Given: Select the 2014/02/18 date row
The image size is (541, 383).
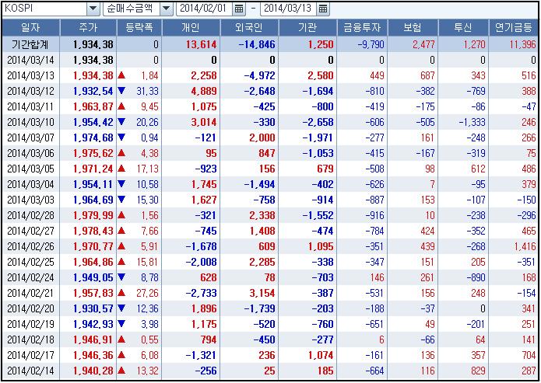Looking at the screenshot, I should click(x=30, y=339).
